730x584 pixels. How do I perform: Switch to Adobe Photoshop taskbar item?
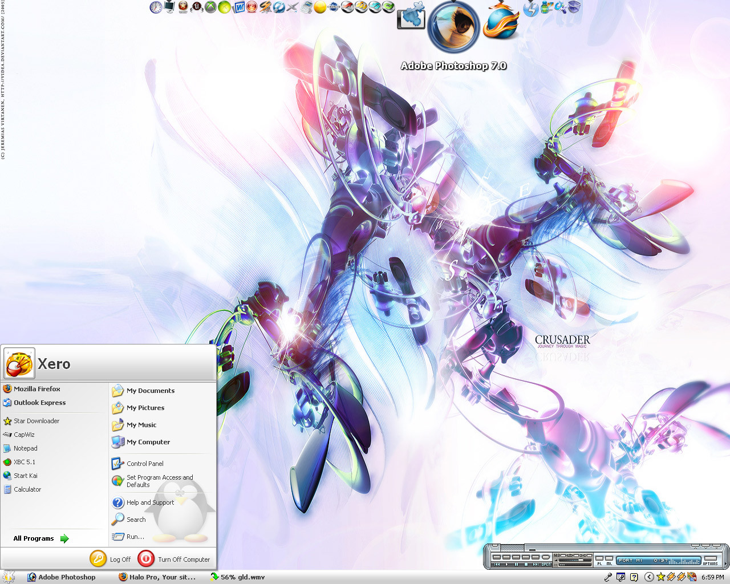pos(62,577)
